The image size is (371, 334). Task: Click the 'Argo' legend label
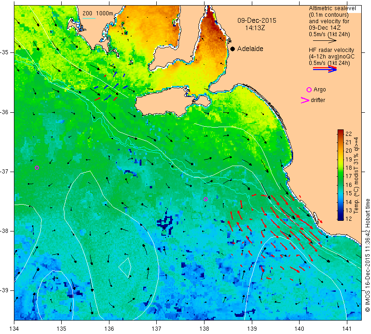(x=320, y=90)
